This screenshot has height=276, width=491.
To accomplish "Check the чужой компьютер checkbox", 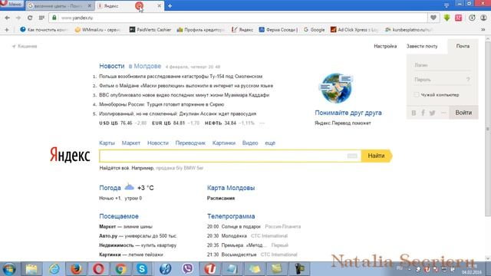I will click(416, 94).
